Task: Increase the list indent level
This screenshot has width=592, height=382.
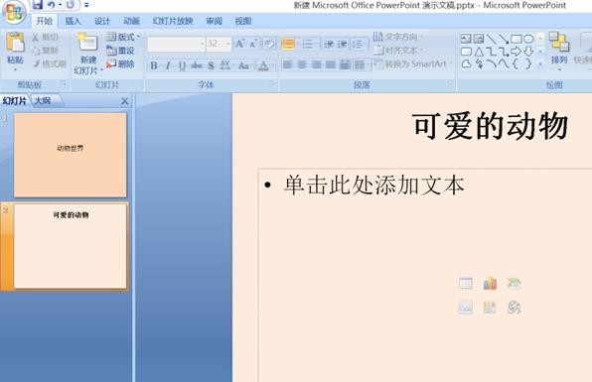Action: coord(342,44)
